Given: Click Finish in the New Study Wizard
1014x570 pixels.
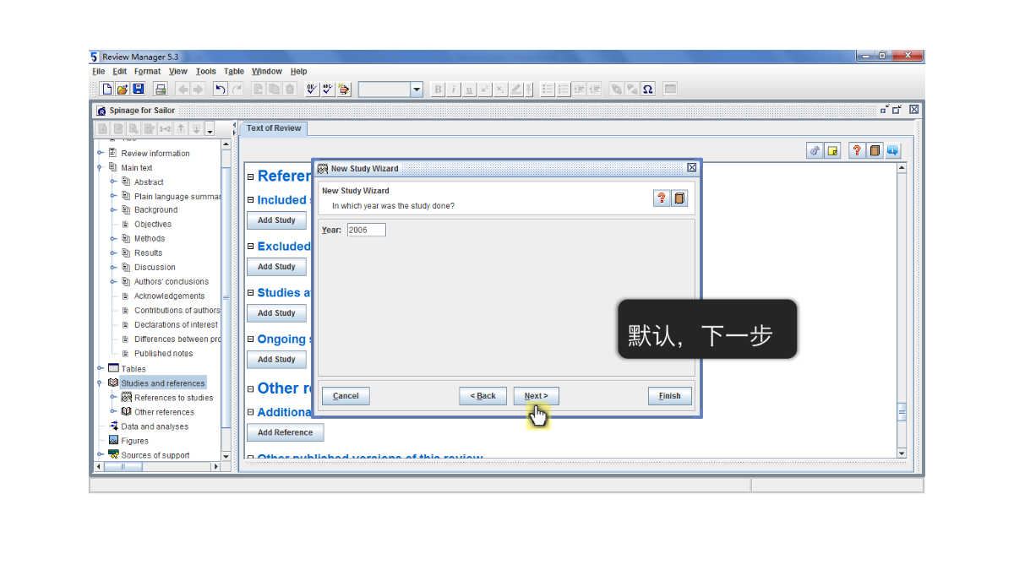Looking at the screenshot, I should coord(670,396).
